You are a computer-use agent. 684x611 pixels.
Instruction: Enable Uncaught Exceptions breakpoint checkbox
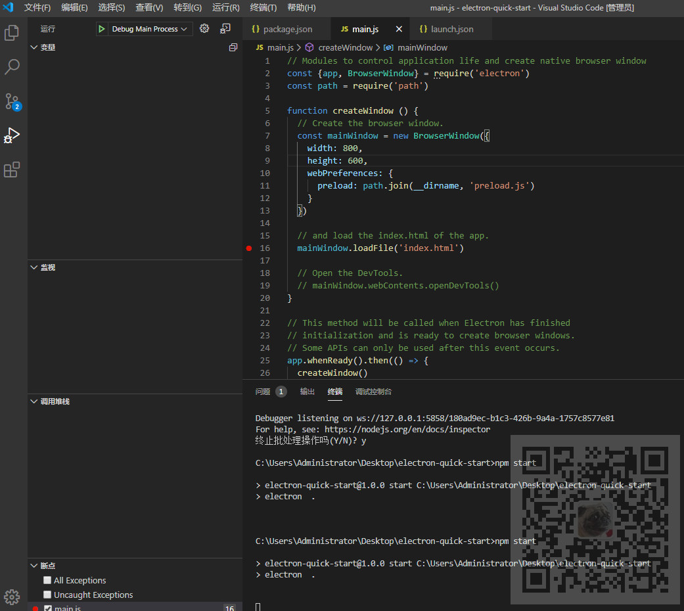coord(47,595)
